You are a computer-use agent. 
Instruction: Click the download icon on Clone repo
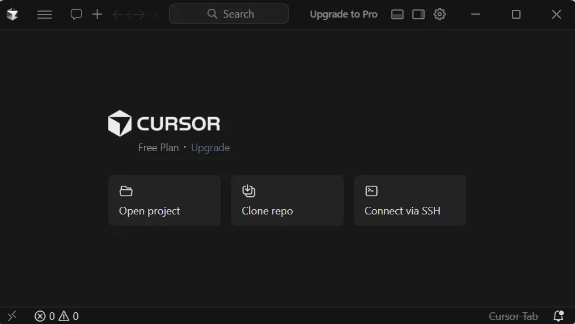pos(249,191)
